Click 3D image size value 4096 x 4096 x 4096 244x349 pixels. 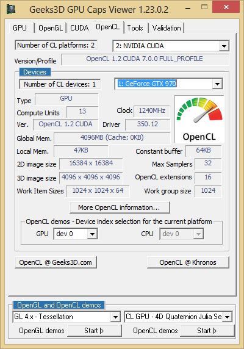click(91, 178)
